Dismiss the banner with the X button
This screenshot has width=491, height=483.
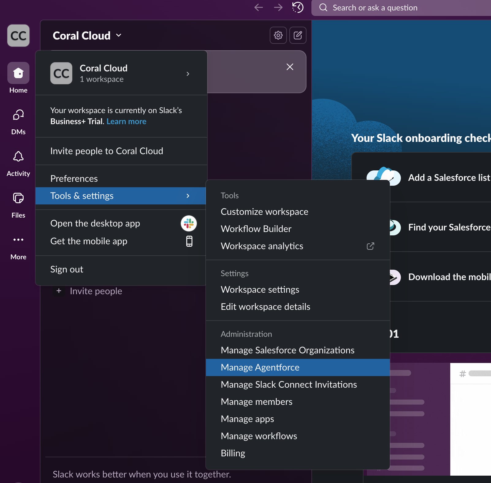point(290,67)
